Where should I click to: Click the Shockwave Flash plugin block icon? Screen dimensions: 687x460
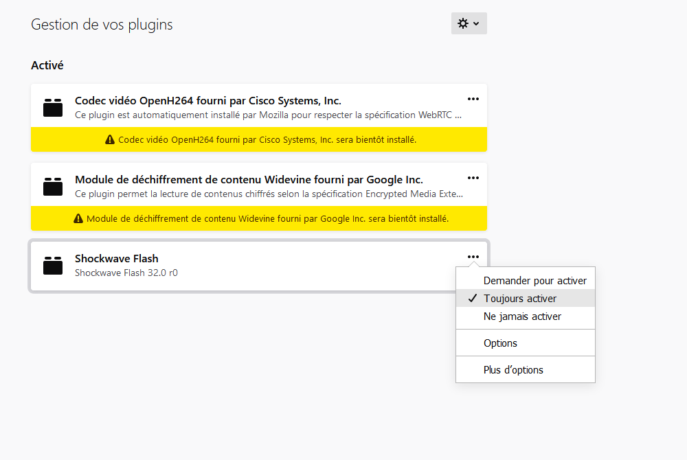point(53,266)
